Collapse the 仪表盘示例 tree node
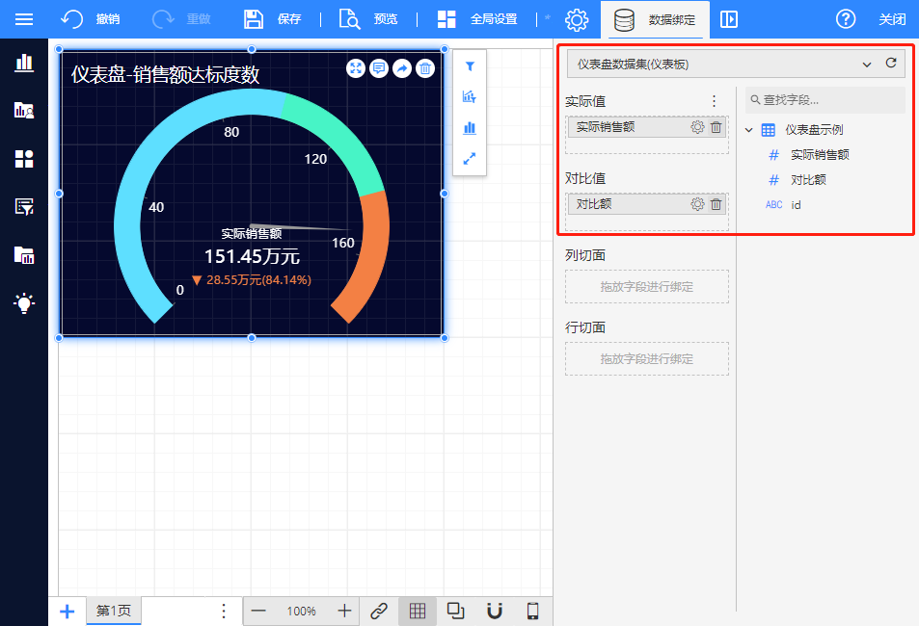 (x=749, y=130)
